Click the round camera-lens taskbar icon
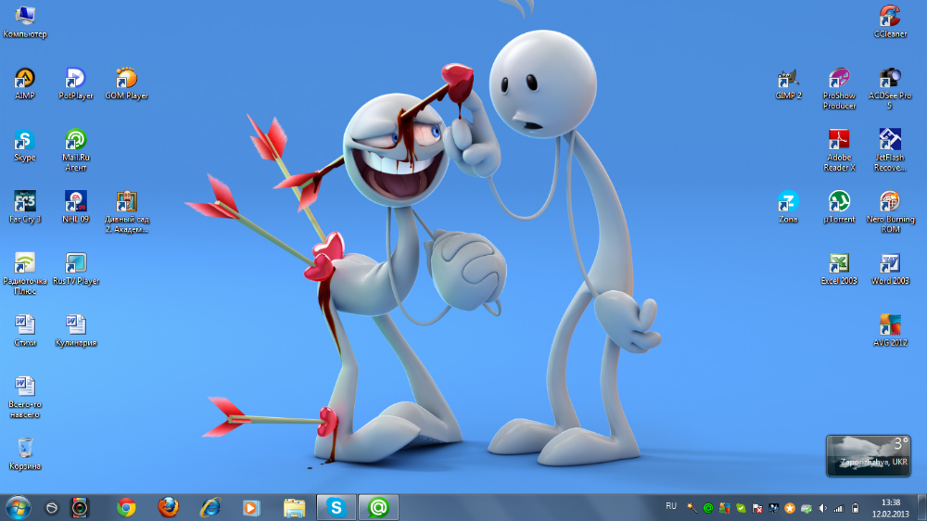The height and width of the screenshot is (521, 927). pyautogui.click(x=80, y=507)
